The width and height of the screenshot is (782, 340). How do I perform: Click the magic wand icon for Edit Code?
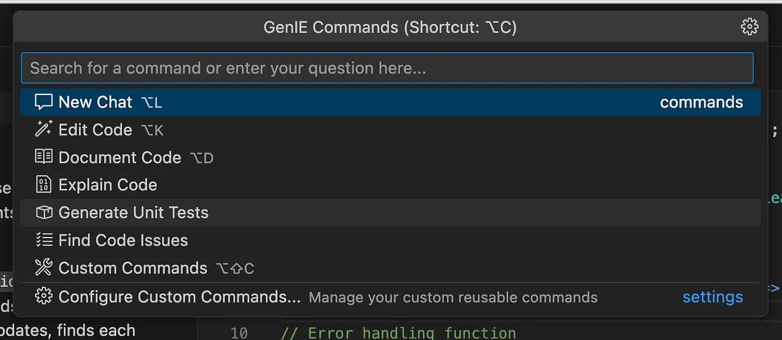pyautogui.click(x=43, y=129)
